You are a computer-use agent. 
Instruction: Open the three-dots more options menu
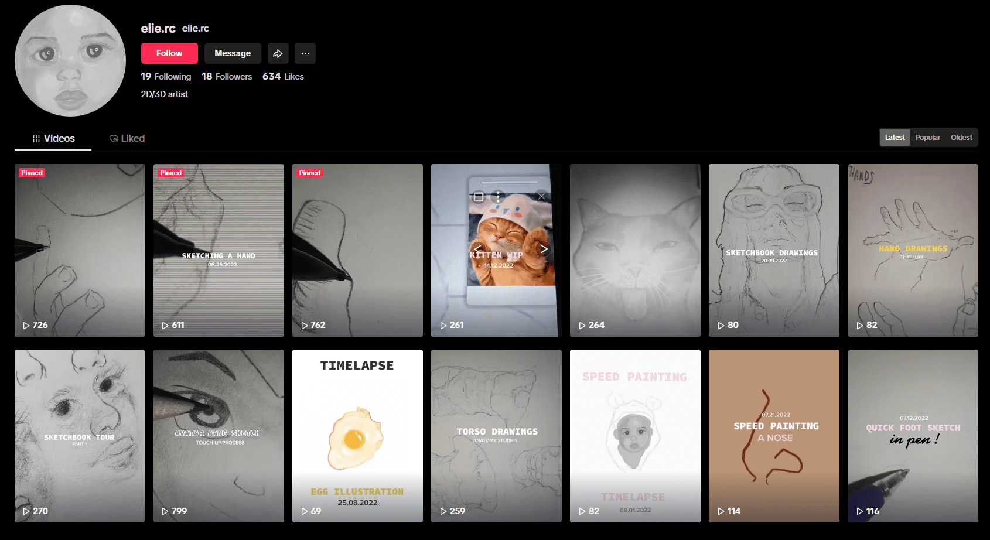[x=305, y=53]
